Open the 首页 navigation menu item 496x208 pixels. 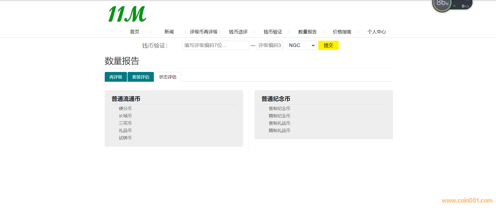(x=134, y=32)
